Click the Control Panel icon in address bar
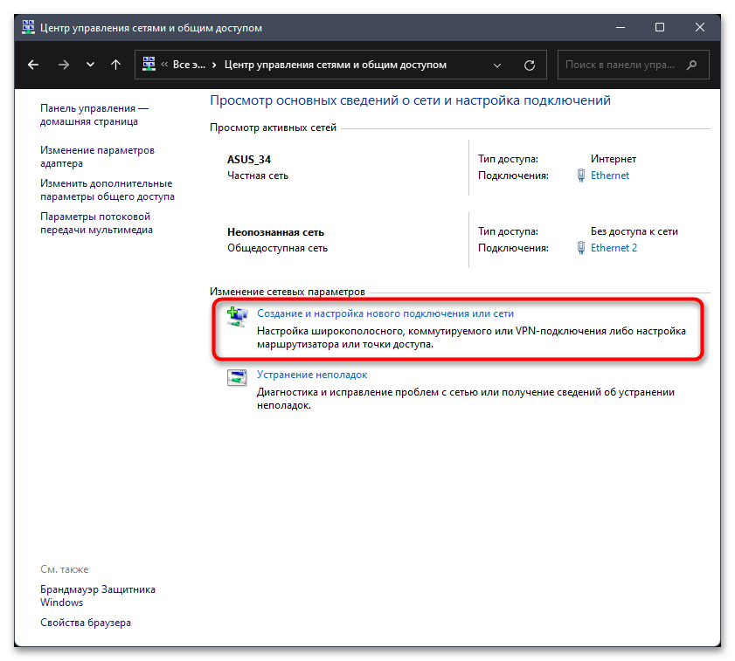The image size is (735, 661). click(x=149, y=65)
